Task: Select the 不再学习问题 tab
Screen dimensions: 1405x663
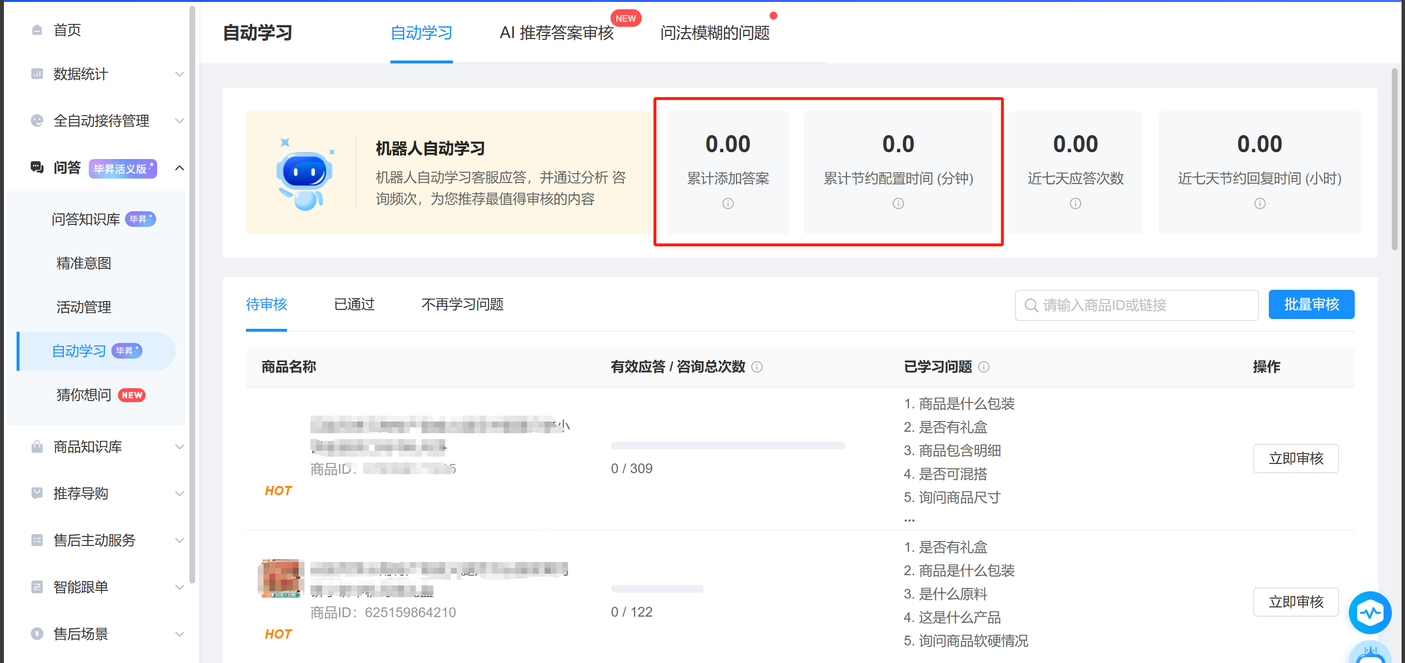Action: pos(462,304)
